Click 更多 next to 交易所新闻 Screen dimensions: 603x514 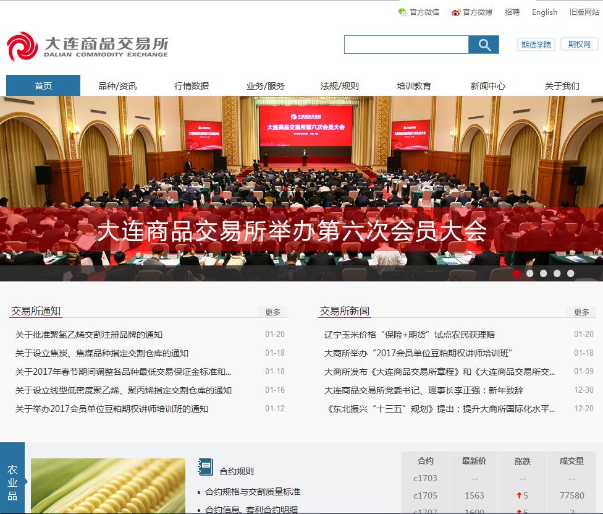581,312
